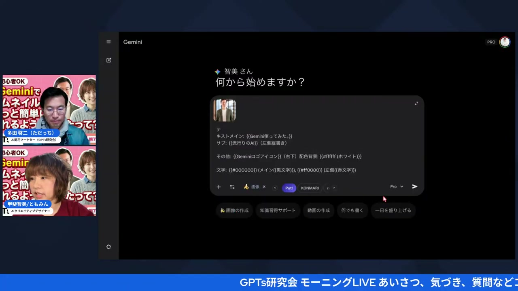
Task: Open the tools icon in the prompt bar
Action: click(x=232, y=187)
